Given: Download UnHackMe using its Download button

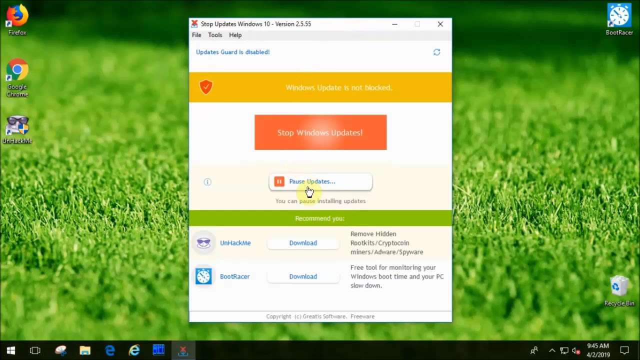Looking at the screenshot, I should (x=303, y=243).
